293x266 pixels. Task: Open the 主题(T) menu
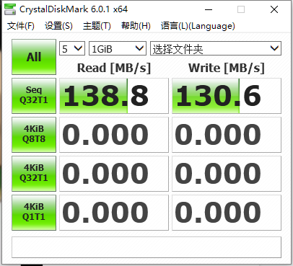click(97, 26)
